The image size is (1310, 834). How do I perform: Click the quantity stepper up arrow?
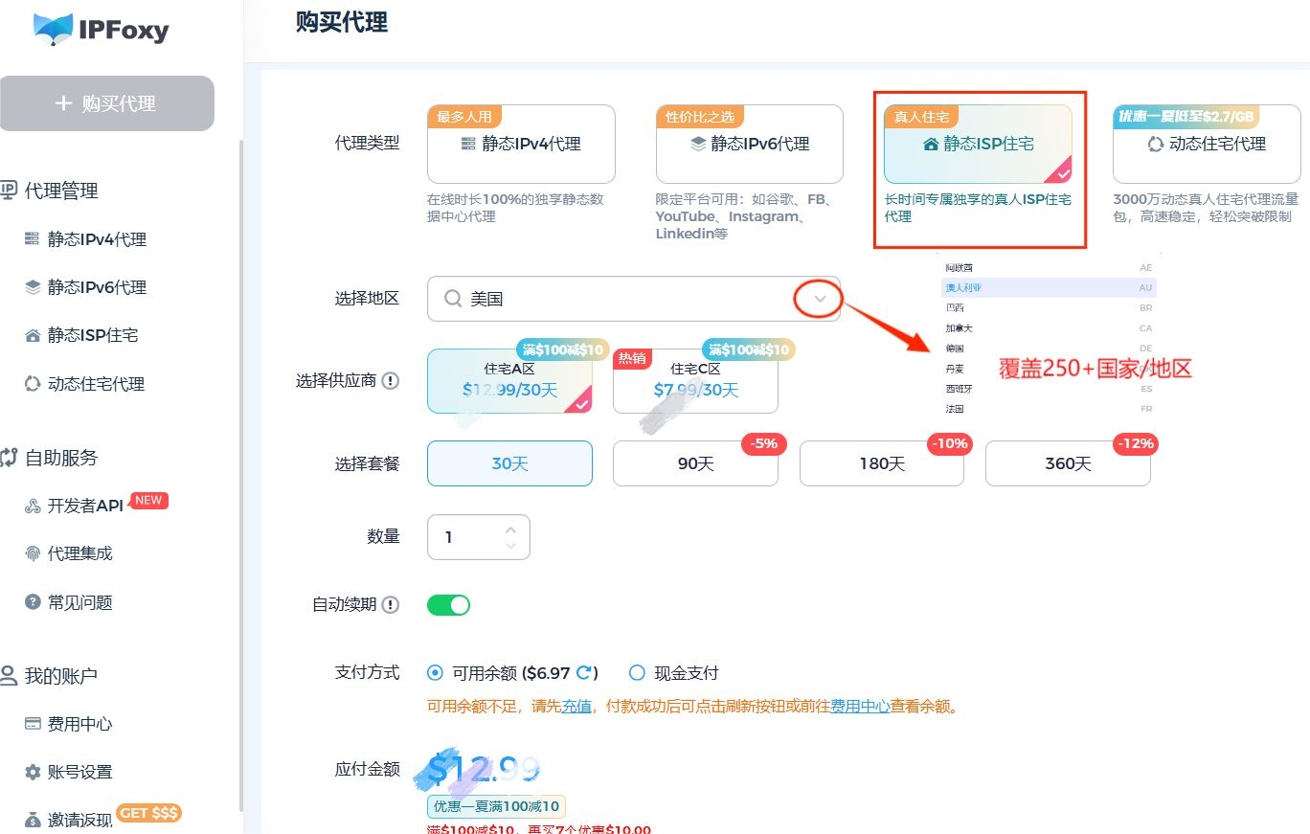coord(510,528)
